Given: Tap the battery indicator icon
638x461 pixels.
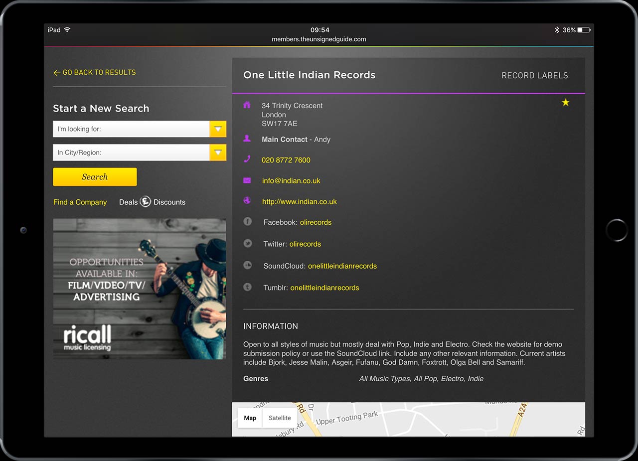Looking at the screenshot, I should 584,30.
